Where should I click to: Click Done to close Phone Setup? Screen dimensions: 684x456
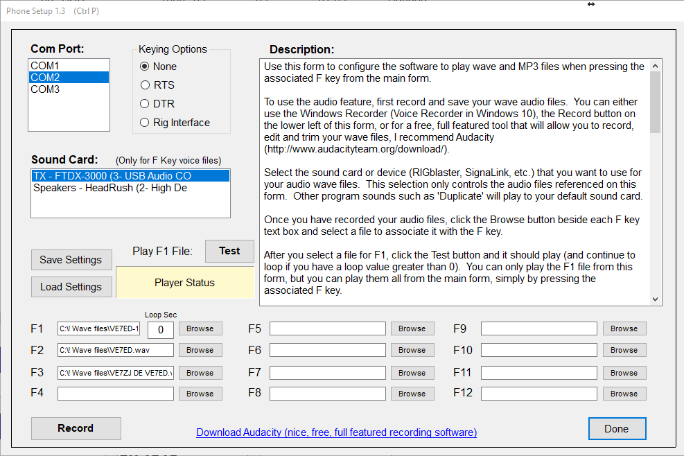point(616,428)
